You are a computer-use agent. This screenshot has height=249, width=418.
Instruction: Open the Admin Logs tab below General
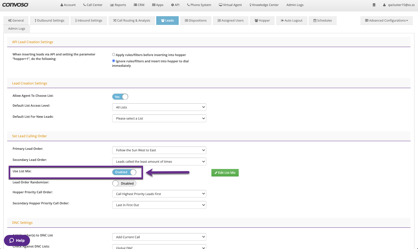[17, 28]
